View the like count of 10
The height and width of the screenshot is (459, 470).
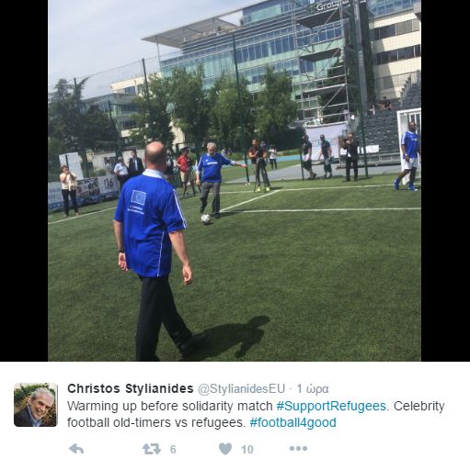coord(247,449)
